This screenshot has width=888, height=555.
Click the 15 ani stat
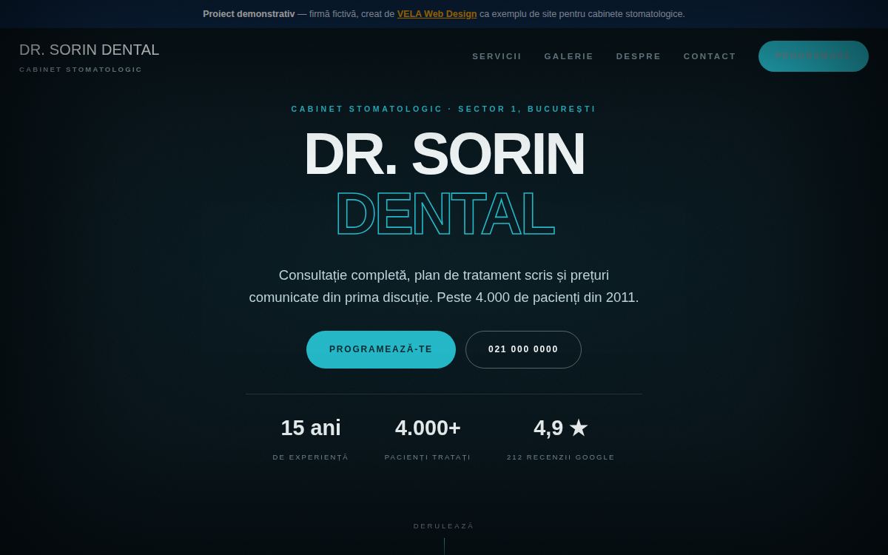[x=311, y=428]
